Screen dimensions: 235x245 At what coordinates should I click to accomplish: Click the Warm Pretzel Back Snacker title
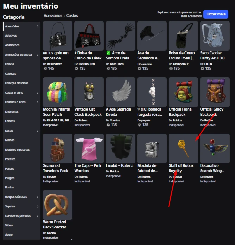(55, 225)
